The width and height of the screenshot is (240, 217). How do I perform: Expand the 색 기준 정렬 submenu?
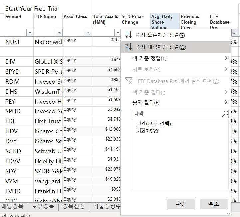coord(176,58)
